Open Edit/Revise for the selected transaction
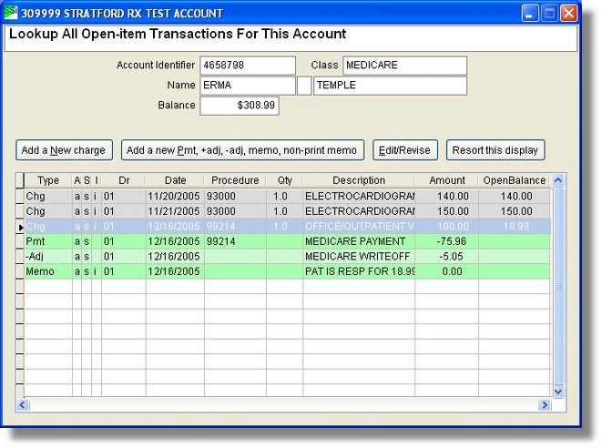The width and height of the screenshot is (602, 448). 406,149
